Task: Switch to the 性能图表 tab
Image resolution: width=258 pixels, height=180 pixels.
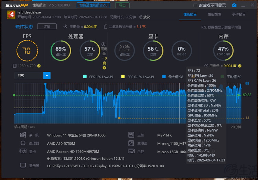Action: (x=214, y=14)
